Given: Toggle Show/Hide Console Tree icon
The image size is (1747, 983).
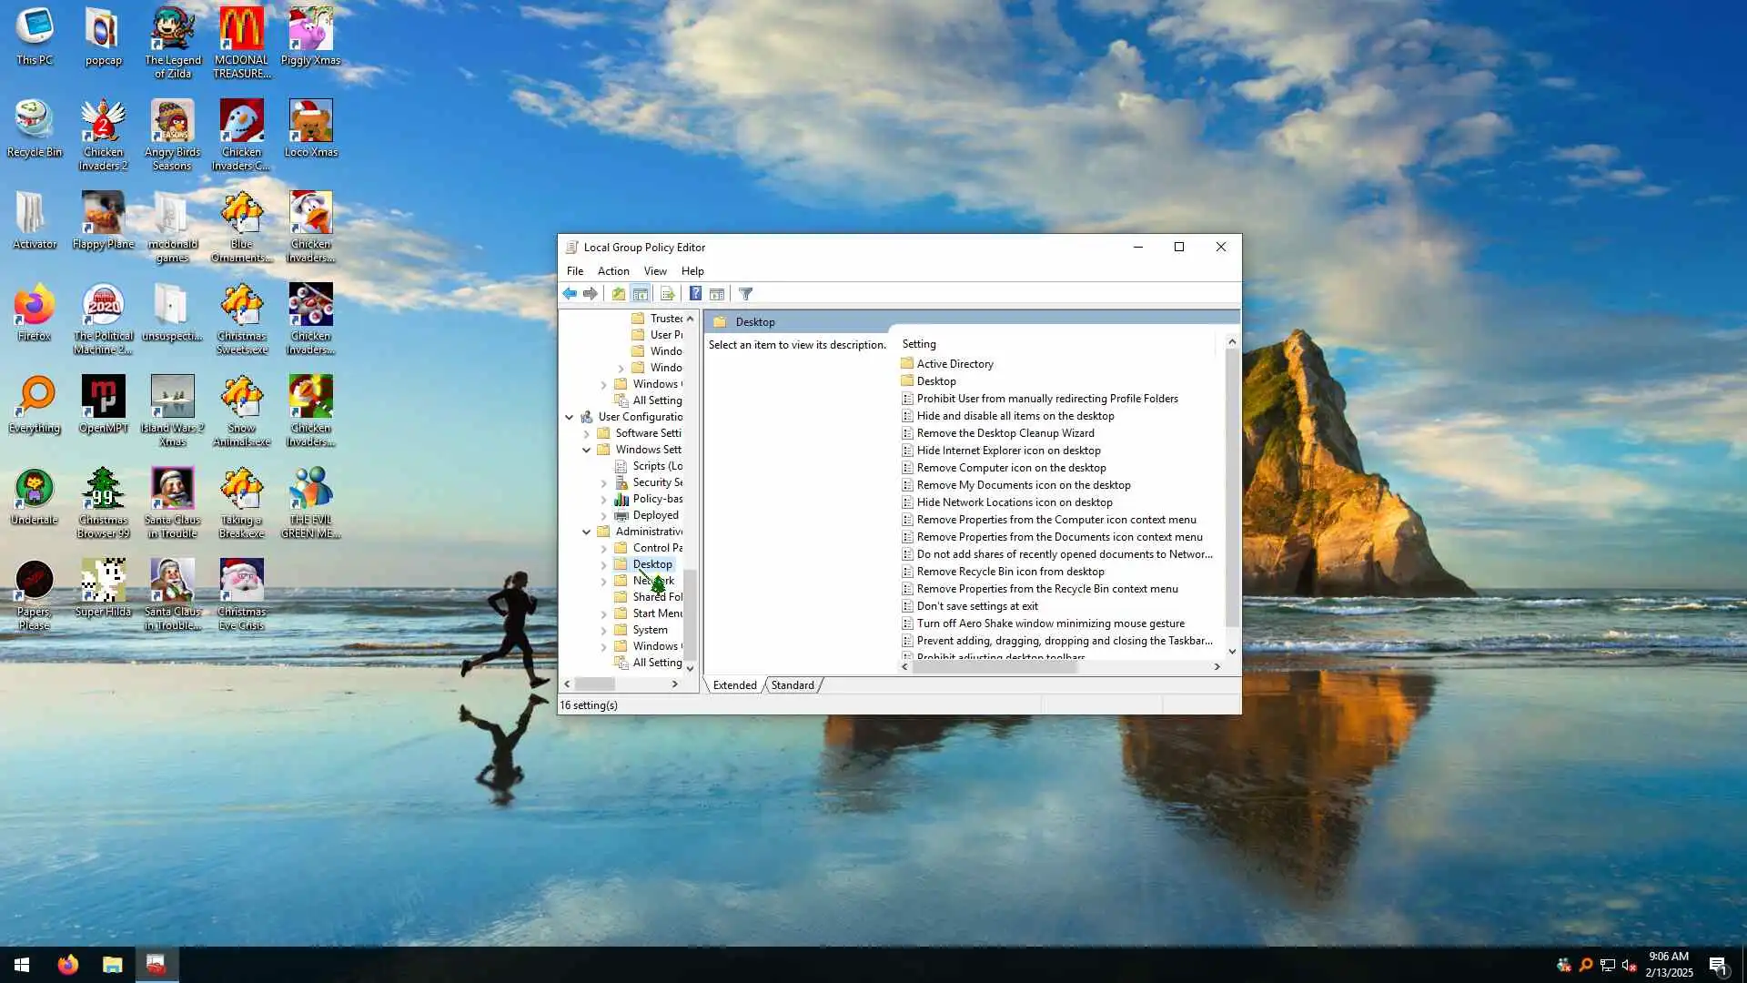Looking at the screenshot, I should [641, 294].
